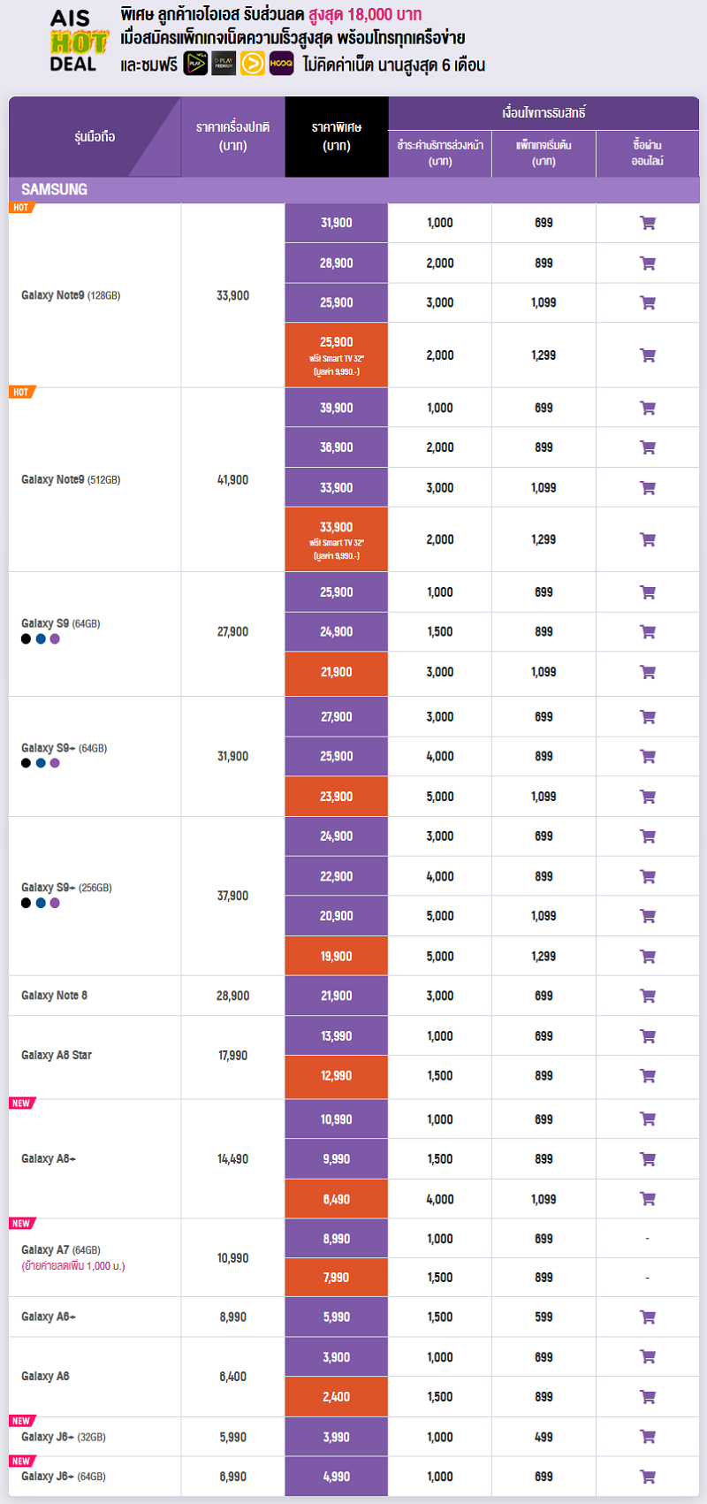Click cart icon for Note9 512GB 39,900 offer
Screen dimensions: 707x1504
coord(648,408)
